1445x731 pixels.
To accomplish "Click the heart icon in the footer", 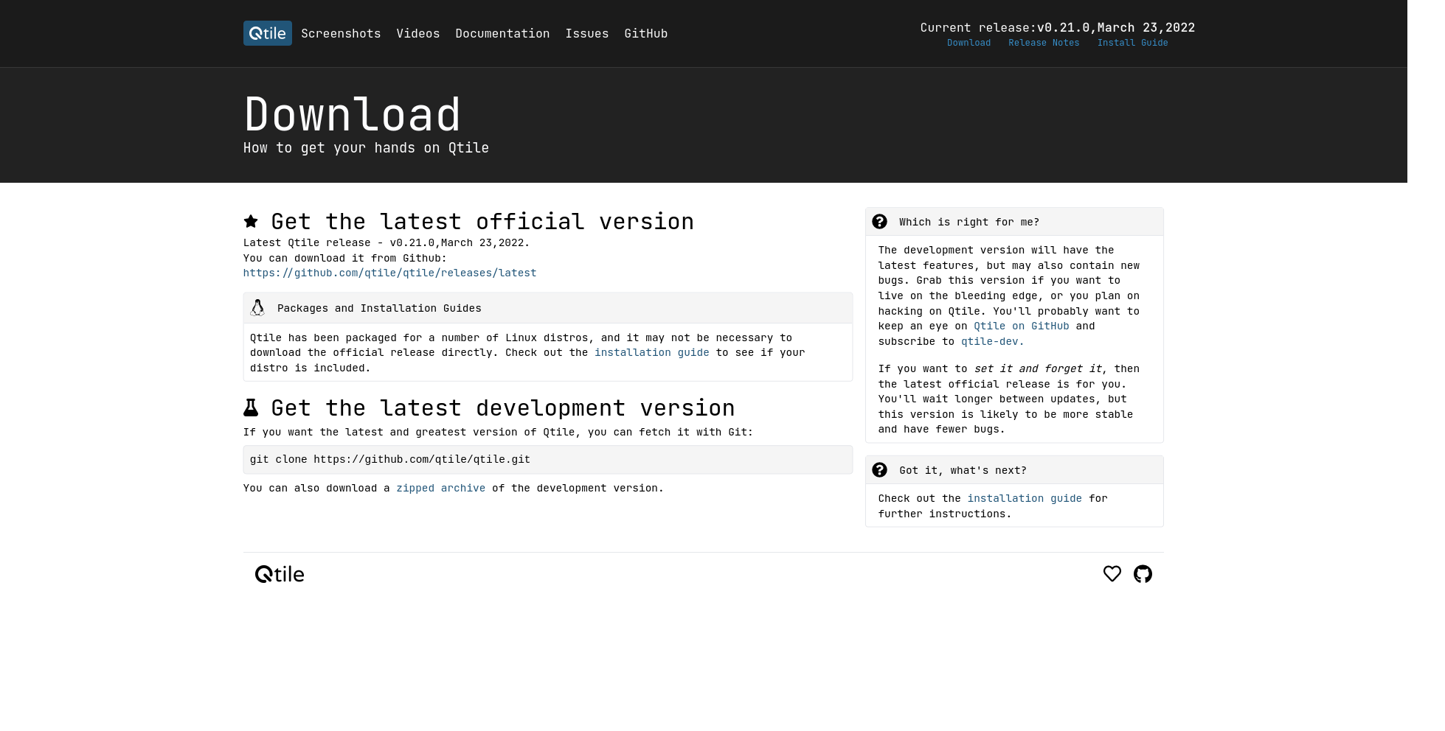I will (x=1112, y=573).
